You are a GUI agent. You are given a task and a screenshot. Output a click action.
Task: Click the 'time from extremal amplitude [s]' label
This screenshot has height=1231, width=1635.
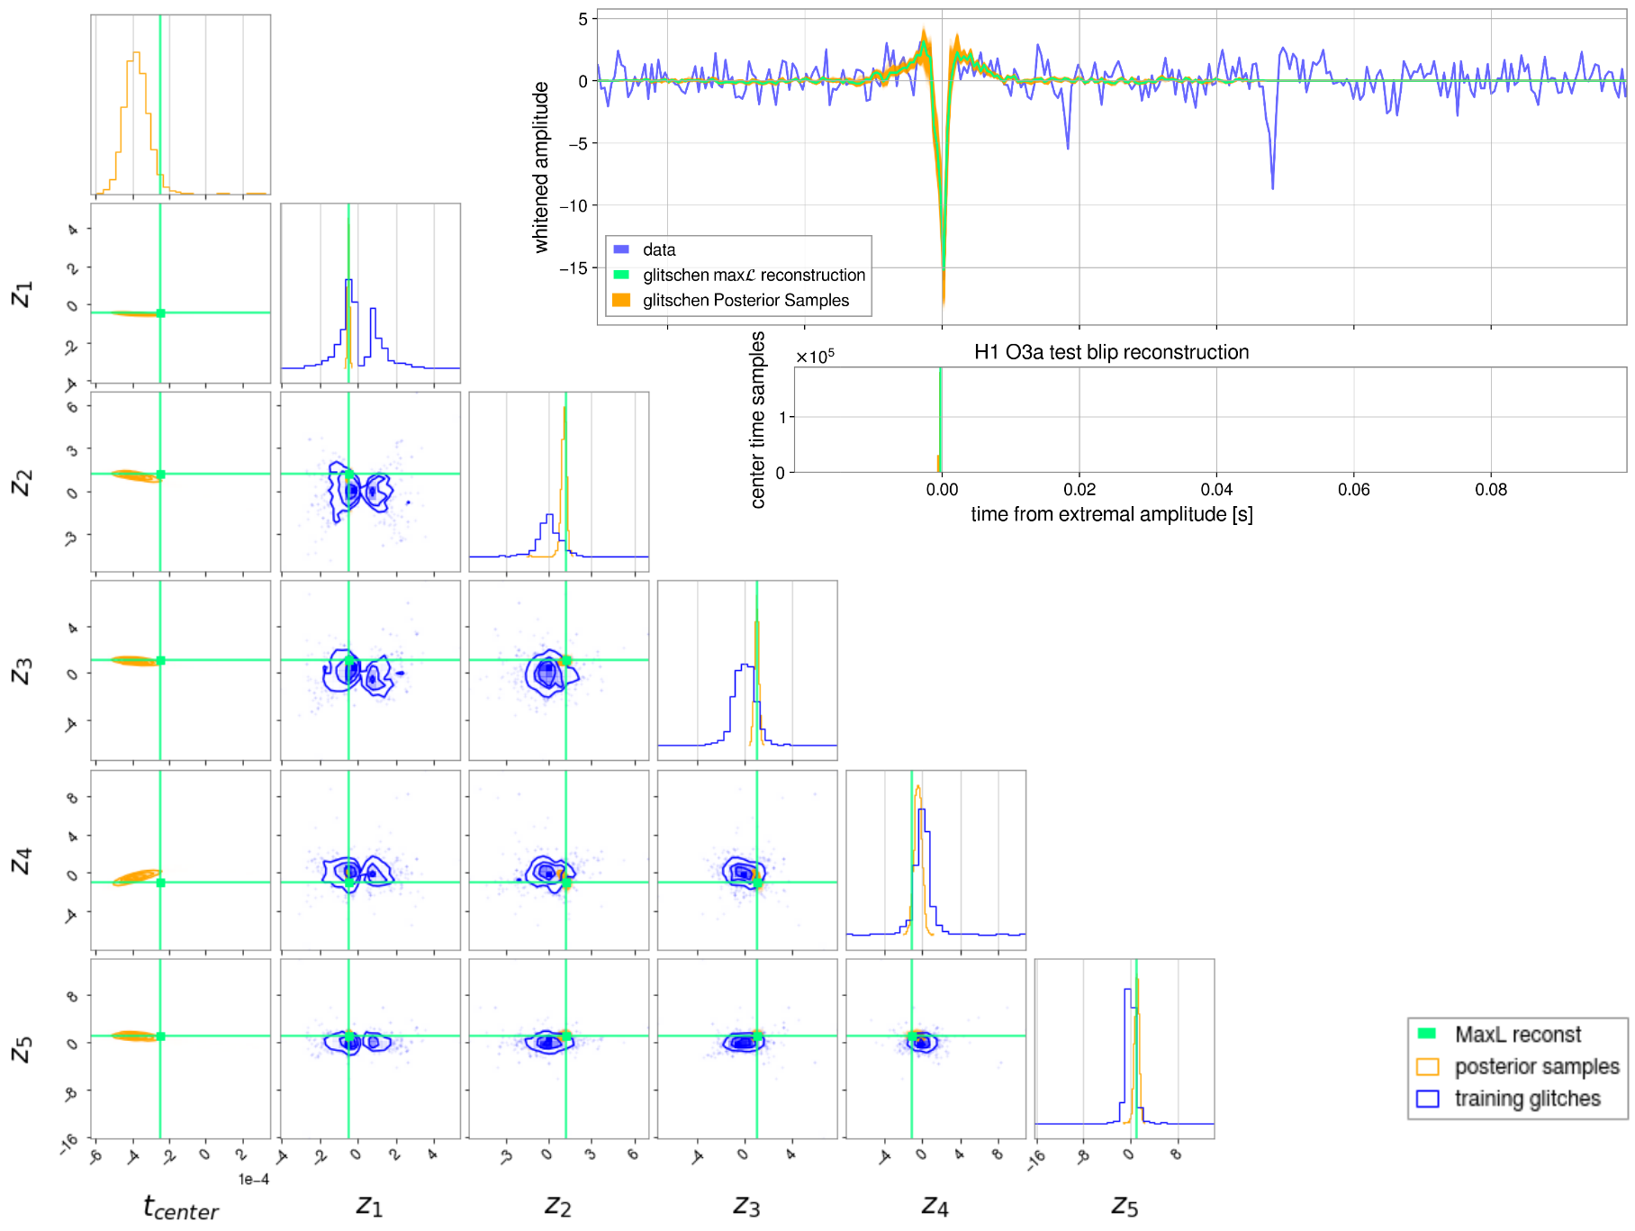[x=1111, y=514]
